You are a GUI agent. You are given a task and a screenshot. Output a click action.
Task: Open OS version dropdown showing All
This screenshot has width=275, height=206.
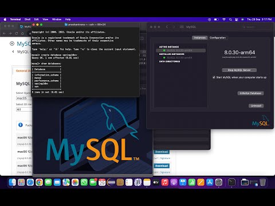tap(24, 109)
